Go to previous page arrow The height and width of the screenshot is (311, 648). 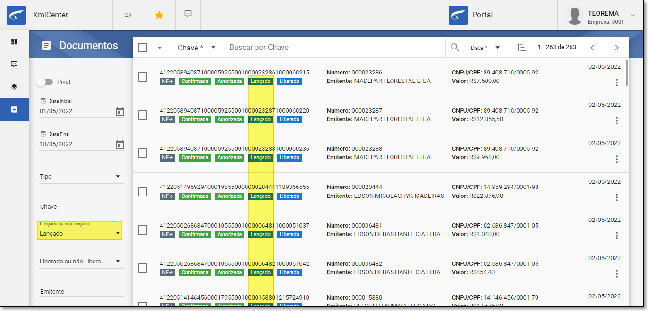592,47
